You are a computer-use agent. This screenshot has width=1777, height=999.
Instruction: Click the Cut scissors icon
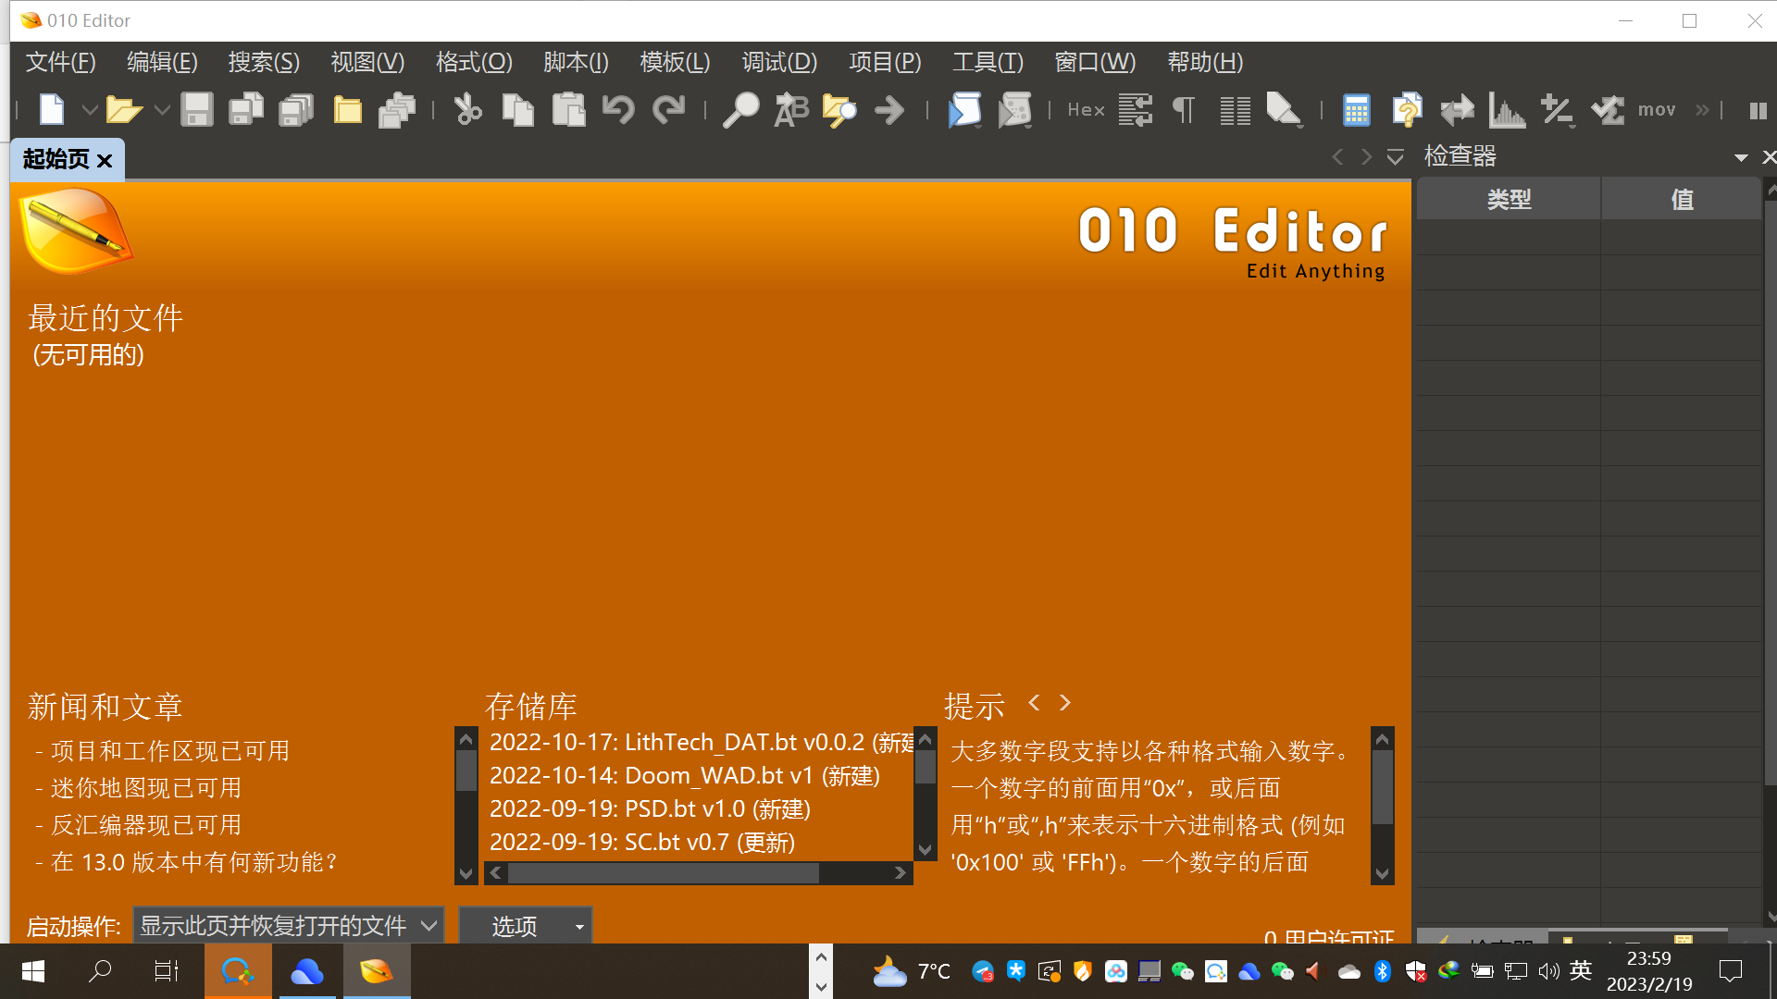467,110
